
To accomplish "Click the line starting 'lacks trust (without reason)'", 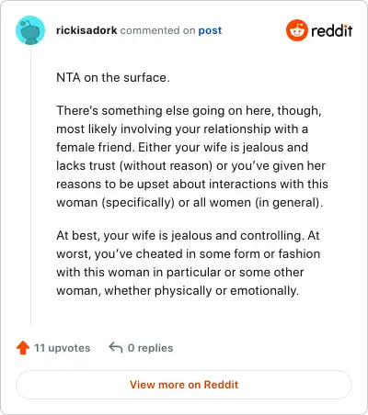I will pos(190,165).
